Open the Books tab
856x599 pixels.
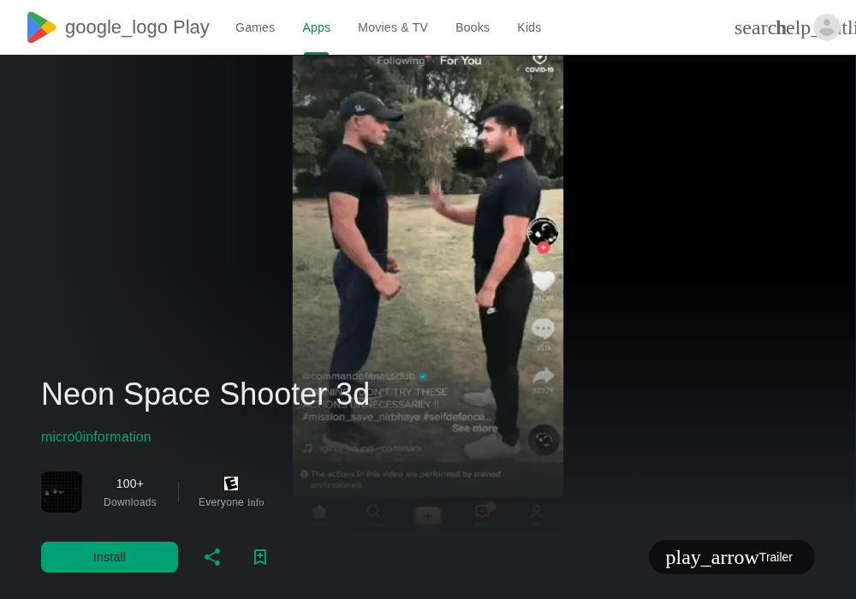pos(473,27)
